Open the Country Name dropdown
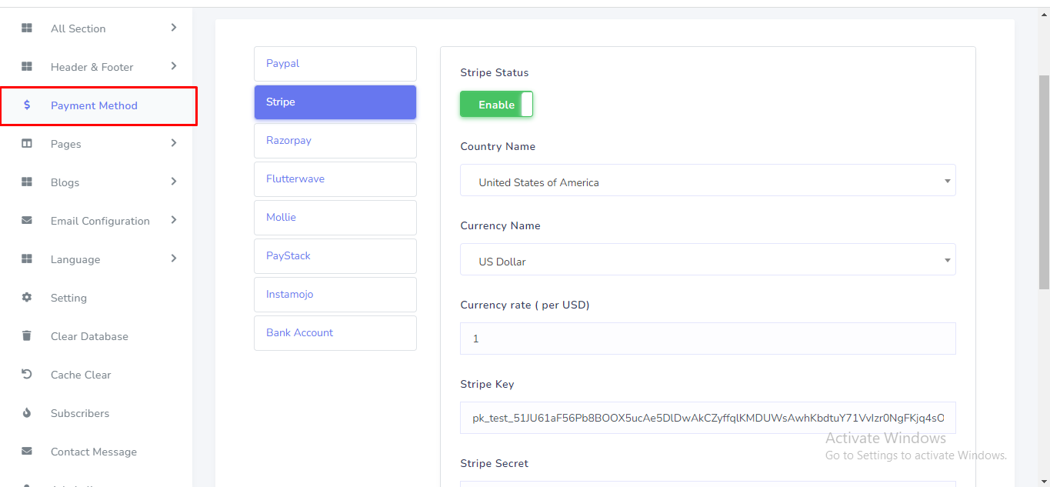The height and width of the screenshot is (487, 1050). pyautogui.click(x=707, y=182)
